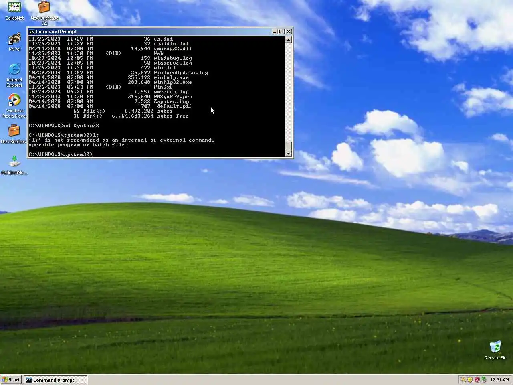513x385 pixels.
Task: Click the yellow security shield tray icon
Action: click(x=470, y=380)
